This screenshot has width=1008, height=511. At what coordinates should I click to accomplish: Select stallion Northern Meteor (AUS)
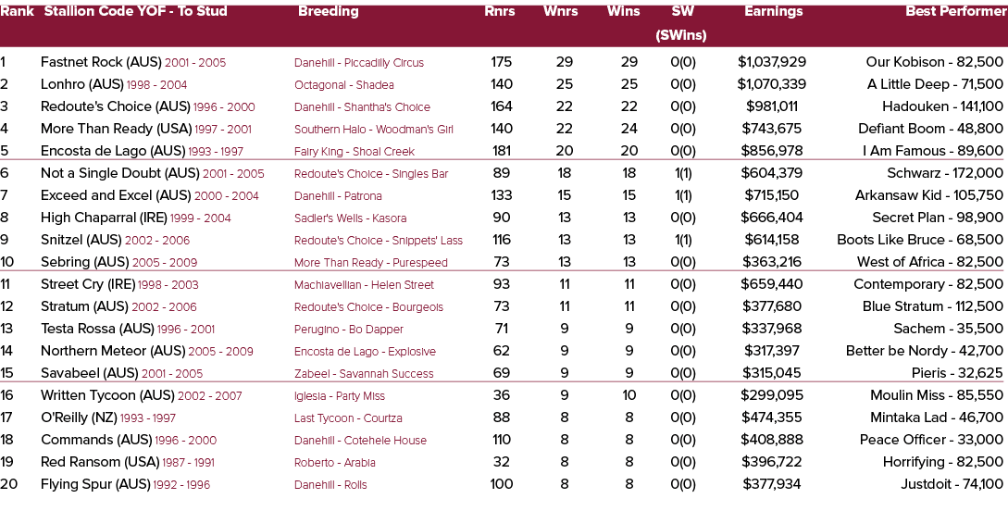click(x=113, y=351)
